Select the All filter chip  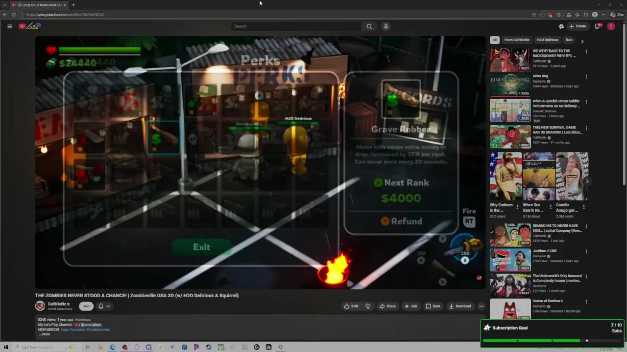pyautogui.click(x=495, y=40)
